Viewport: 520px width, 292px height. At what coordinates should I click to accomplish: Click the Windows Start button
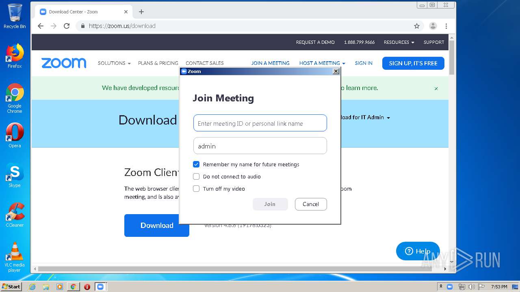(11, 287)
